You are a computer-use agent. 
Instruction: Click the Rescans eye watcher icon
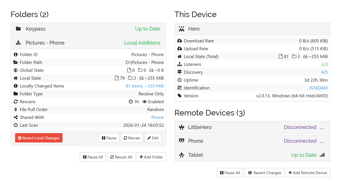[x=145, y=102]
